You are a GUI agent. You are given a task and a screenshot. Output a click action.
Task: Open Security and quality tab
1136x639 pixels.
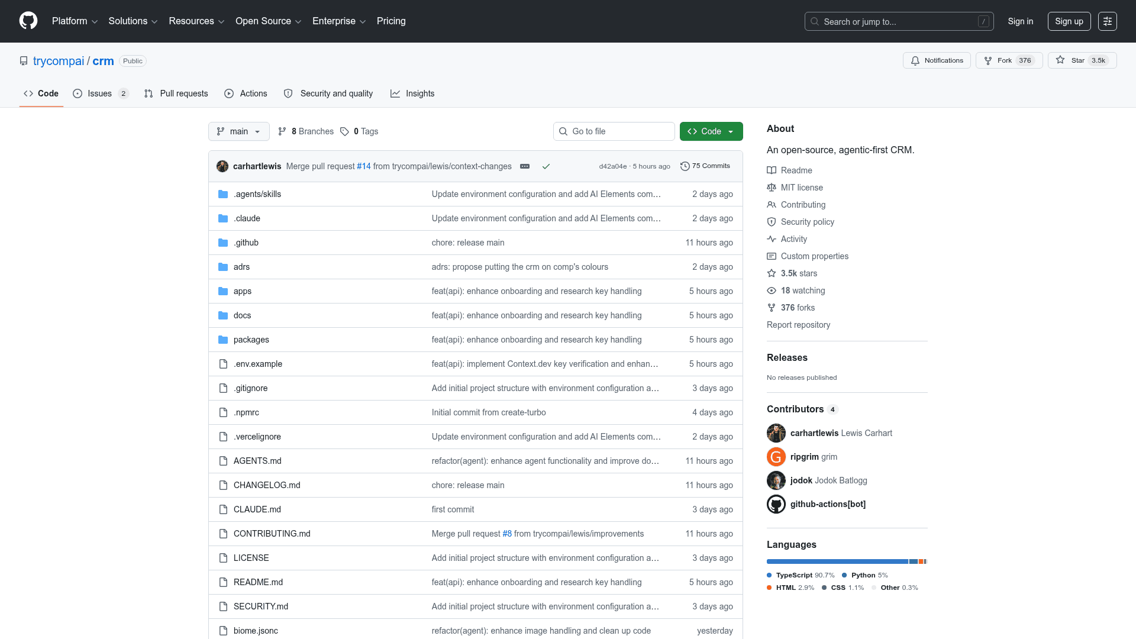[x=328, y=93]
